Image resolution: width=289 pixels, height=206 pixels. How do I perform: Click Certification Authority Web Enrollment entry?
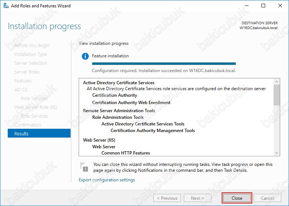pos(131,103)
